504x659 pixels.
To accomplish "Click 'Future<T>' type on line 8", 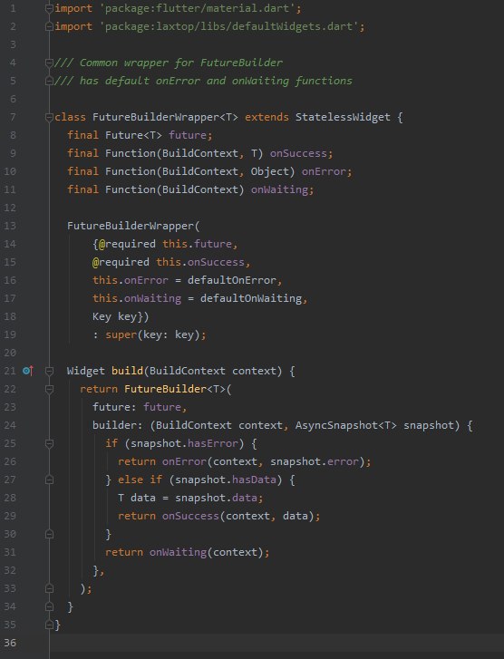I will 133,135.
